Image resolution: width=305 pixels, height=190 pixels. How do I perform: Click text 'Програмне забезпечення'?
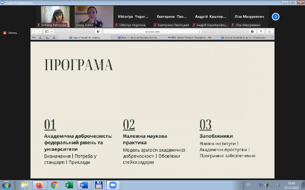227,156
